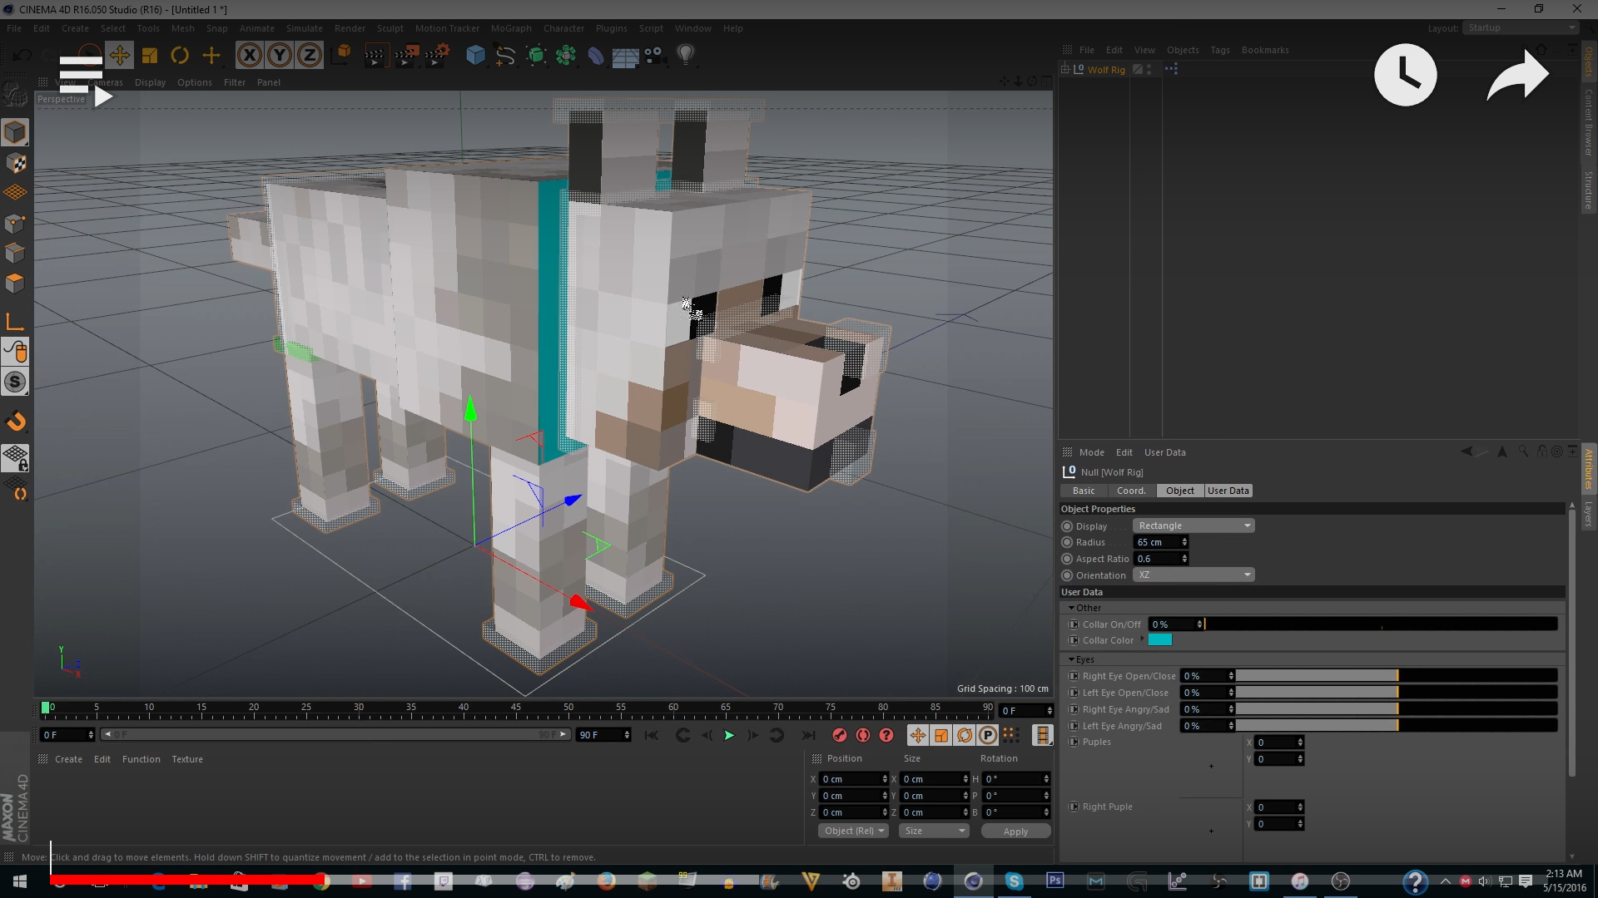Open the Bend deformer icon

point(596,56)
